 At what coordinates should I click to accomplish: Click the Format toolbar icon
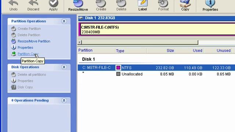pos(163,4)
